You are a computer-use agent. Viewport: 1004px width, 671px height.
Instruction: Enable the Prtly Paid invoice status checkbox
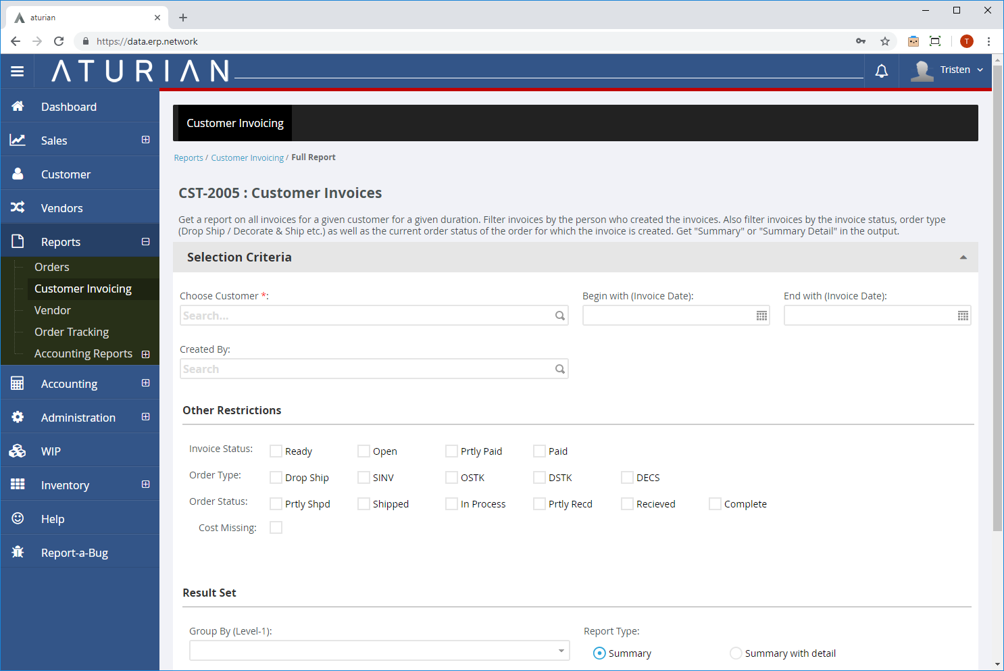(x=451, y=451)
